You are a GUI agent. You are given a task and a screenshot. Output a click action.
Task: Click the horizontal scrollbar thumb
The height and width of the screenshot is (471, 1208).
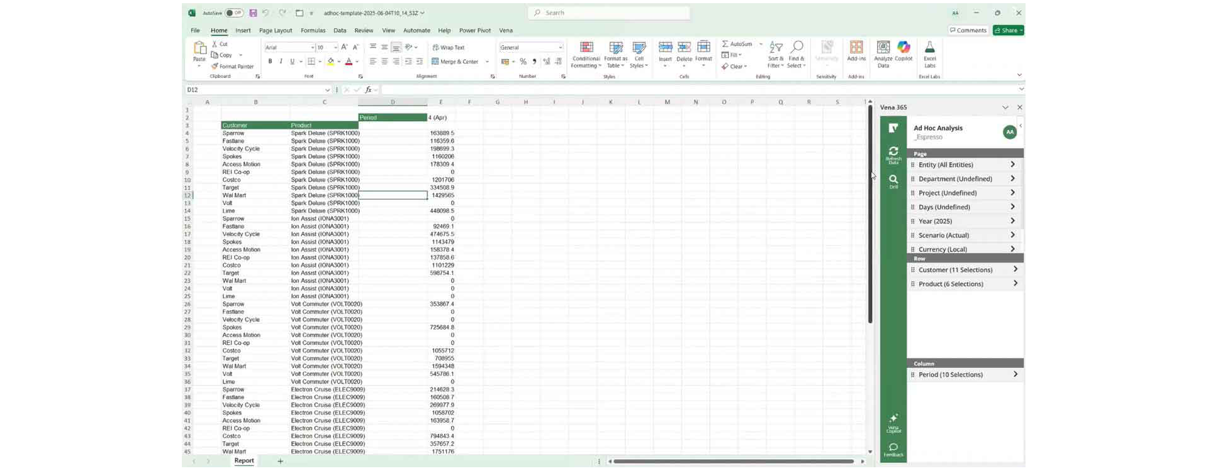point(734,462)
